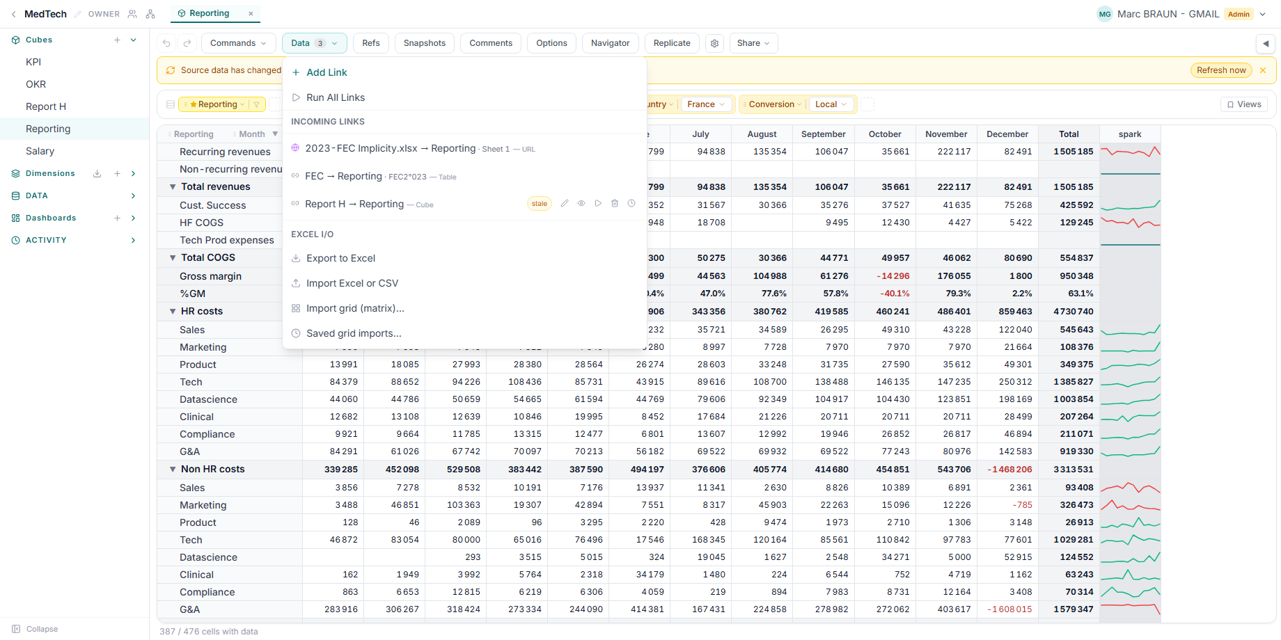Expand the Dashboards section chevron
Image resolution: width=1281 pixels, height=640 pixels.
pyautogui.click(x=133, y=218)
